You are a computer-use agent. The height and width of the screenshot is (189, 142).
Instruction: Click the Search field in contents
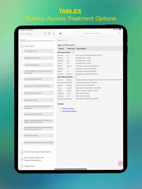point(37,40)
